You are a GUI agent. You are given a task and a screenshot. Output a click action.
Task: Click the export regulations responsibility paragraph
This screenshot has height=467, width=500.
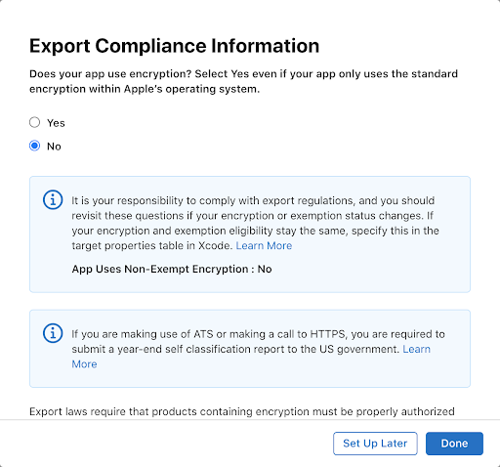[x=255, y=223]
